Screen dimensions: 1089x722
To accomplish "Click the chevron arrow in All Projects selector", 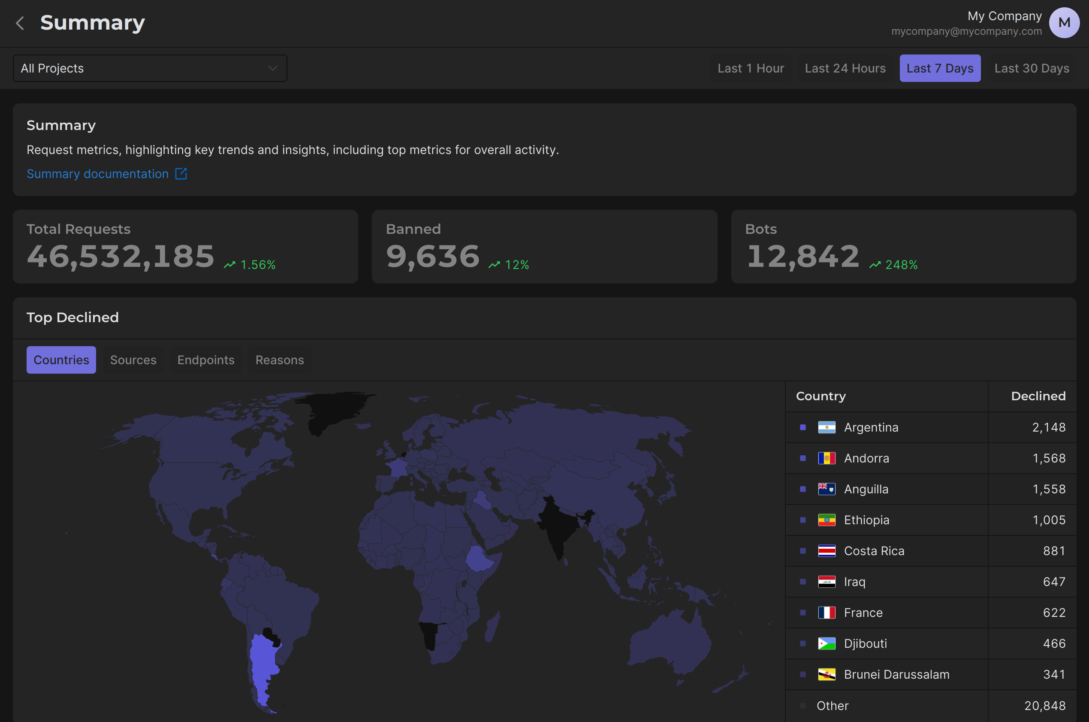I will click(x=272, y=68).
